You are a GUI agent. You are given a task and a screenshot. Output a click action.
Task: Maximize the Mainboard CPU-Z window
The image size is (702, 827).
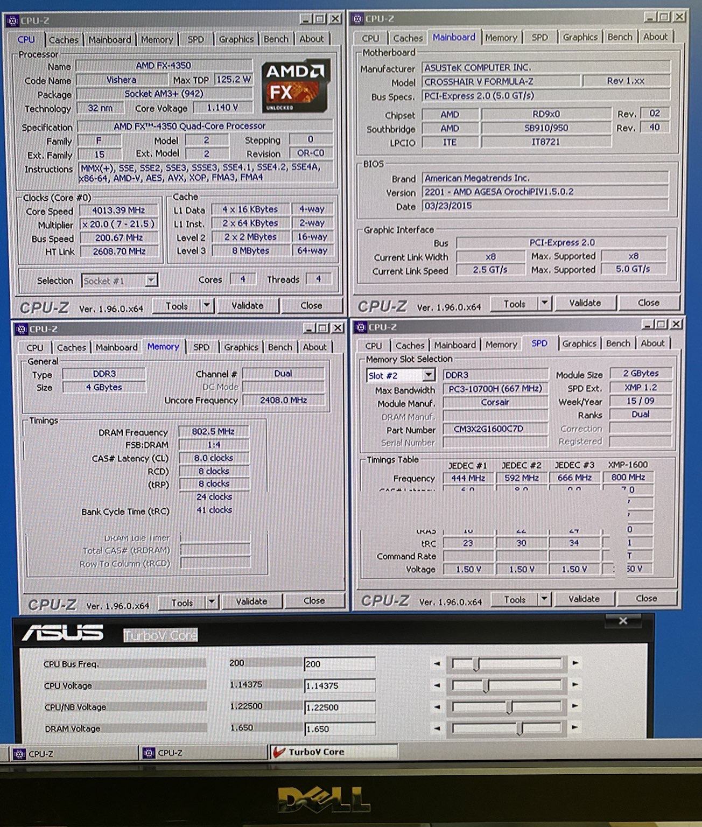click(x=665, y=17)
